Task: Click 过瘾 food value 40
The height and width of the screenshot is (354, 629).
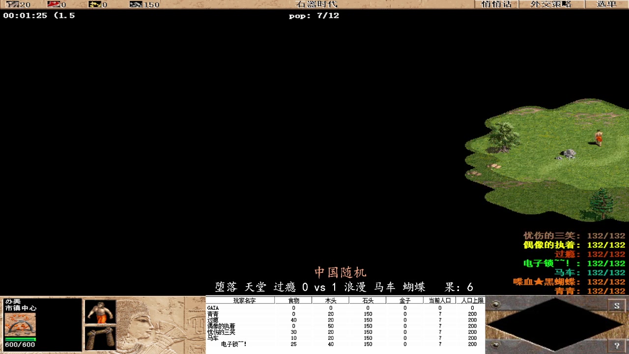Action: tap(293, 320)
